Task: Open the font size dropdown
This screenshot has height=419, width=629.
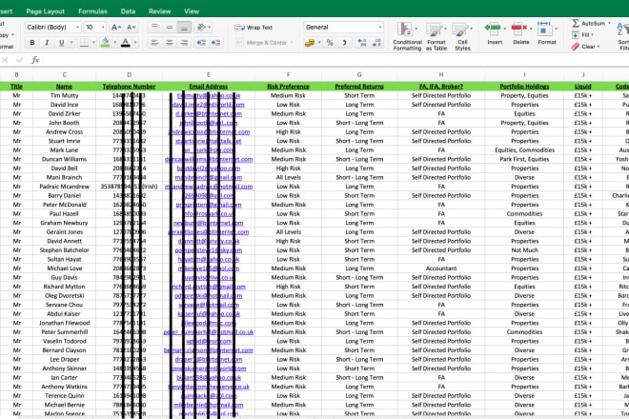Action: click(x=103, y=28)
